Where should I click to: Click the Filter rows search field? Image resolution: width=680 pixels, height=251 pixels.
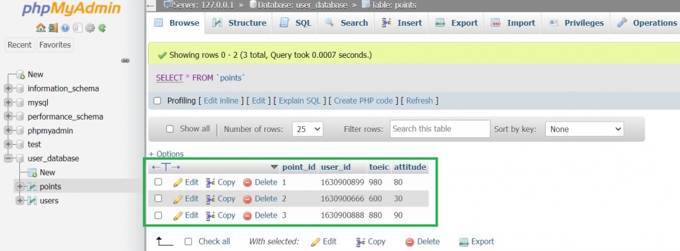pos(440,129)
